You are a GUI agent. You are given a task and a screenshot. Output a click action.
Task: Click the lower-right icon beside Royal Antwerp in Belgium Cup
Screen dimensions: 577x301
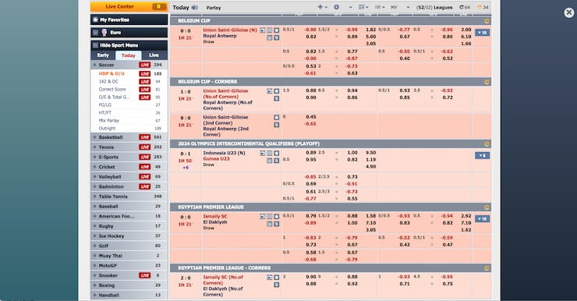point(276,37)
